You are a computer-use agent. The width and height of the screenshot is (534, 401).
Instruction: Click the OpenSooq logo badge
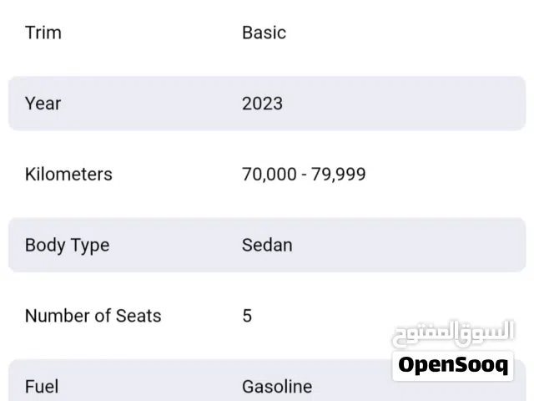tap(453, 365)
